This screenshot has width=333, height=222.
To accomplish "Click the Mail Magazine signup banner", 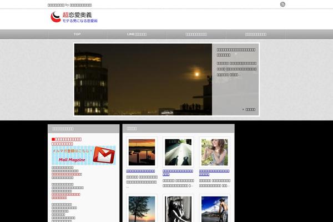I will click(x=83, y=155).
